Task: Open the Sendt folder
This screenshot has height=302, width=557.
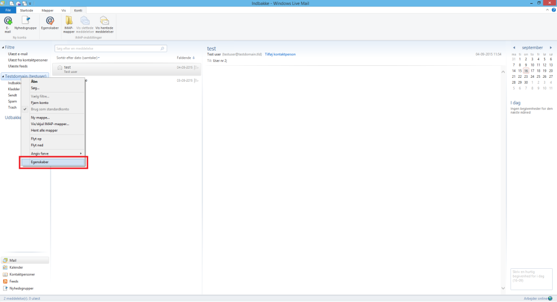Action: point(13,95)
